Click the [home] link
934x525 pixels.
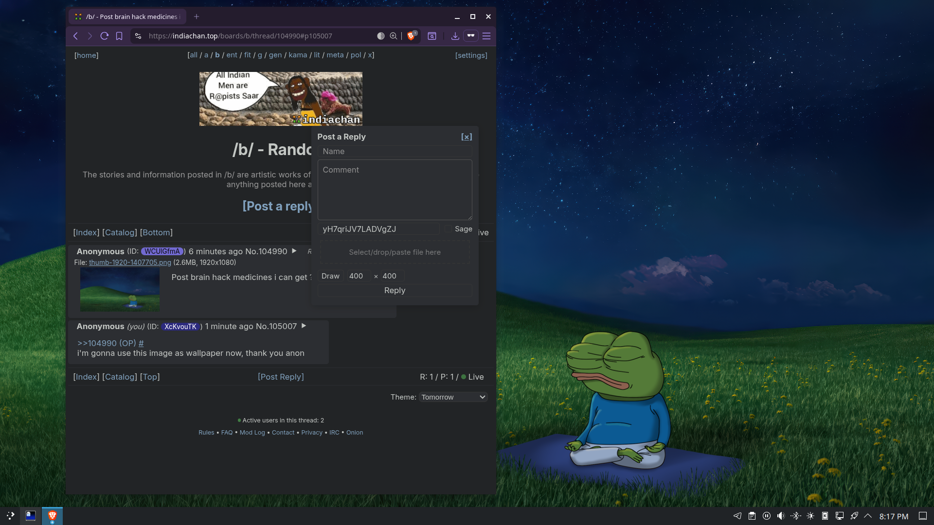point(87,55)
